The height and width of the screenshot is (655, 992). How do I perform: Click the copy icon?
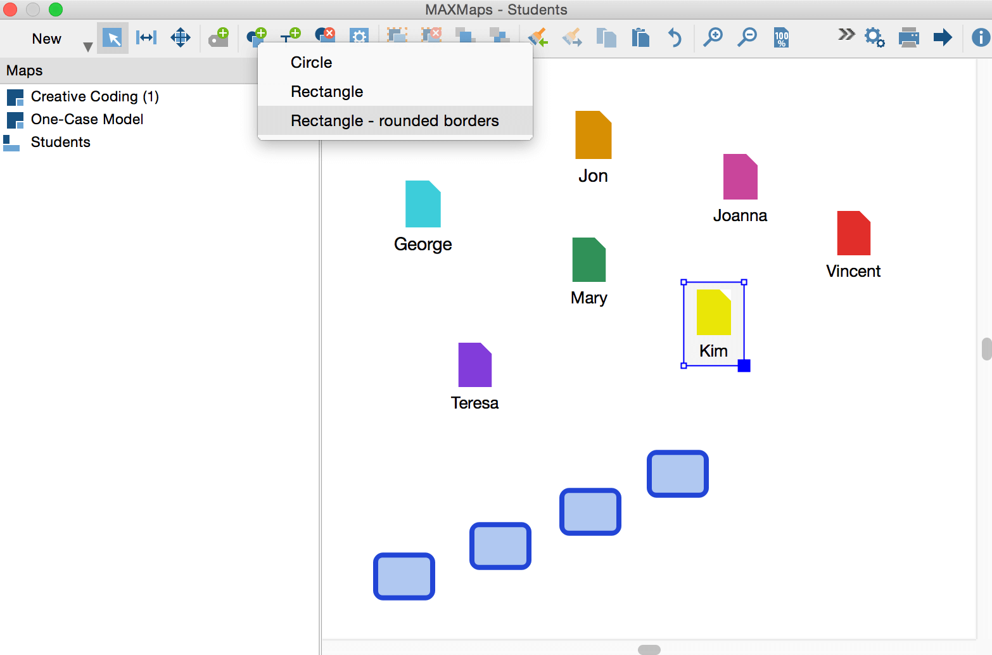point(606,37)
